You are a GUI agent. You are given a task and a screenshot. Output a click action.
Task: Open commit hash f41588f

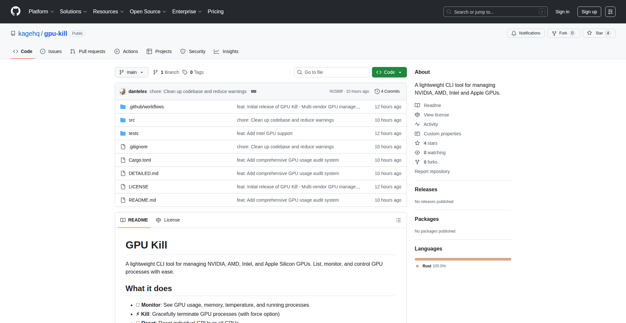pos(336,91)
